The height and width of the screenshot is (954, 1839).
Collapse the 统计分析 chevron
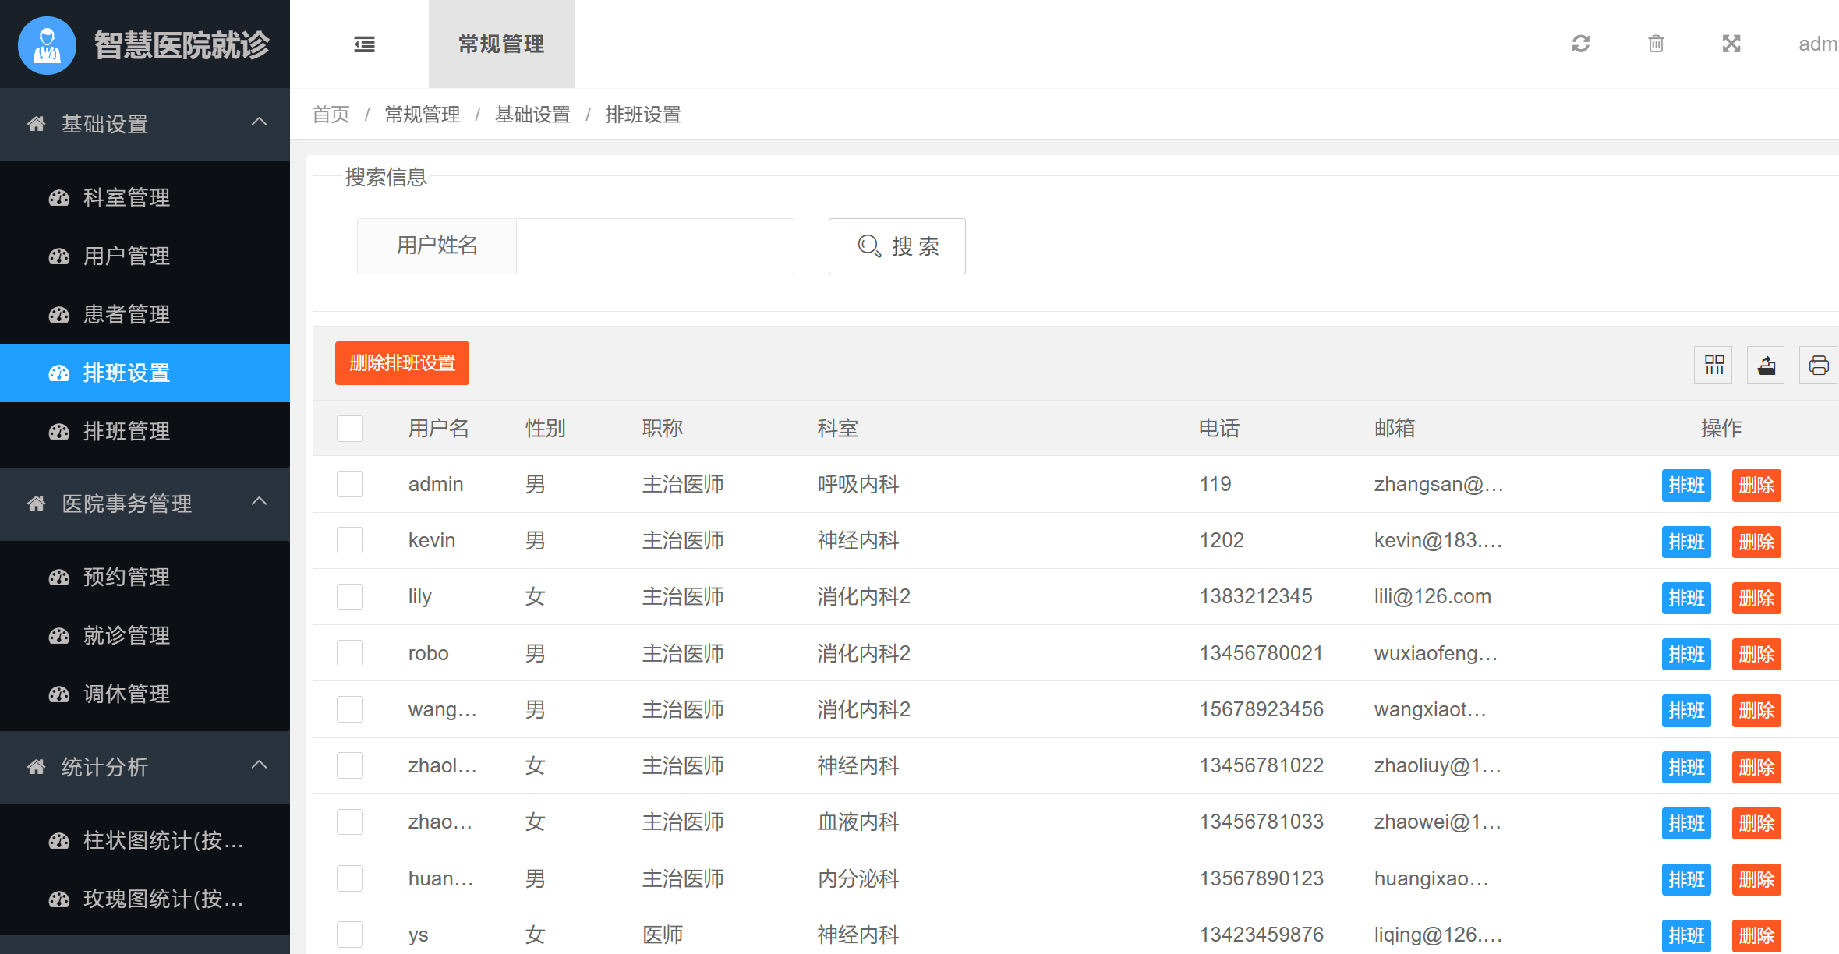tap(260, 765)
